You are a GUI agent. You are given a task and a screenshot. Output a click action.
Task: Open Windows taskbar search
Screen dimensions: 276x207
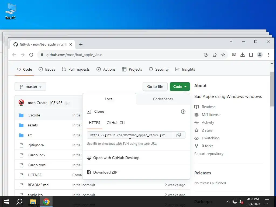tap(19, 202)
